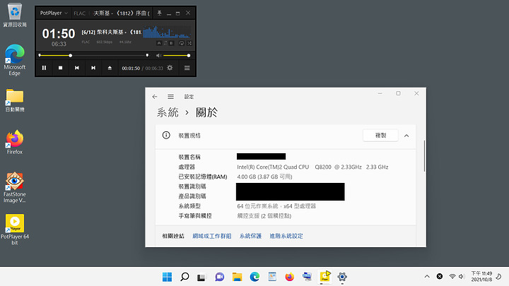This screenshot has height=286, width=509.
Task: Click the PotPlayer volume slider
Action: click(x=177, y=55)
